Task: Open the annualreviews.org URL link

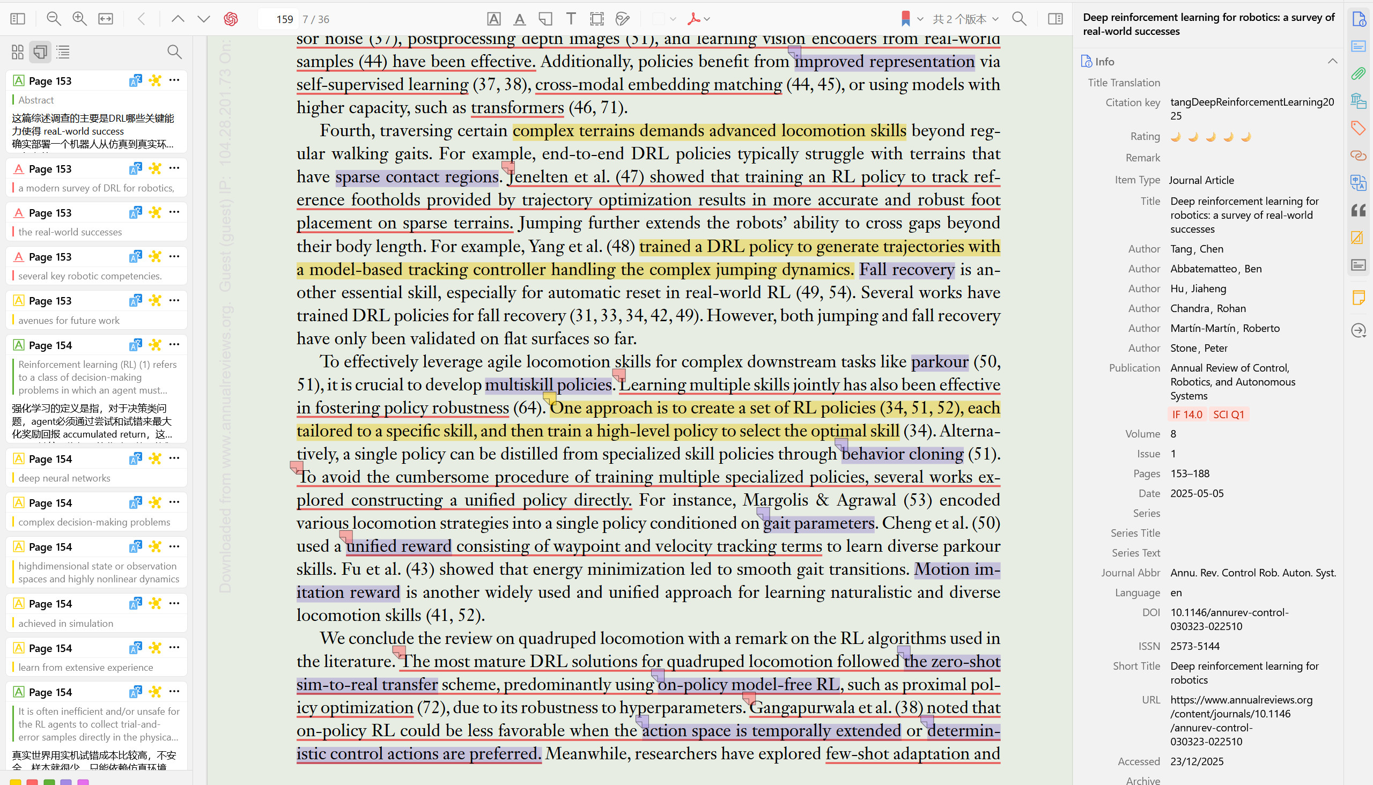Action: (1241, 720)
